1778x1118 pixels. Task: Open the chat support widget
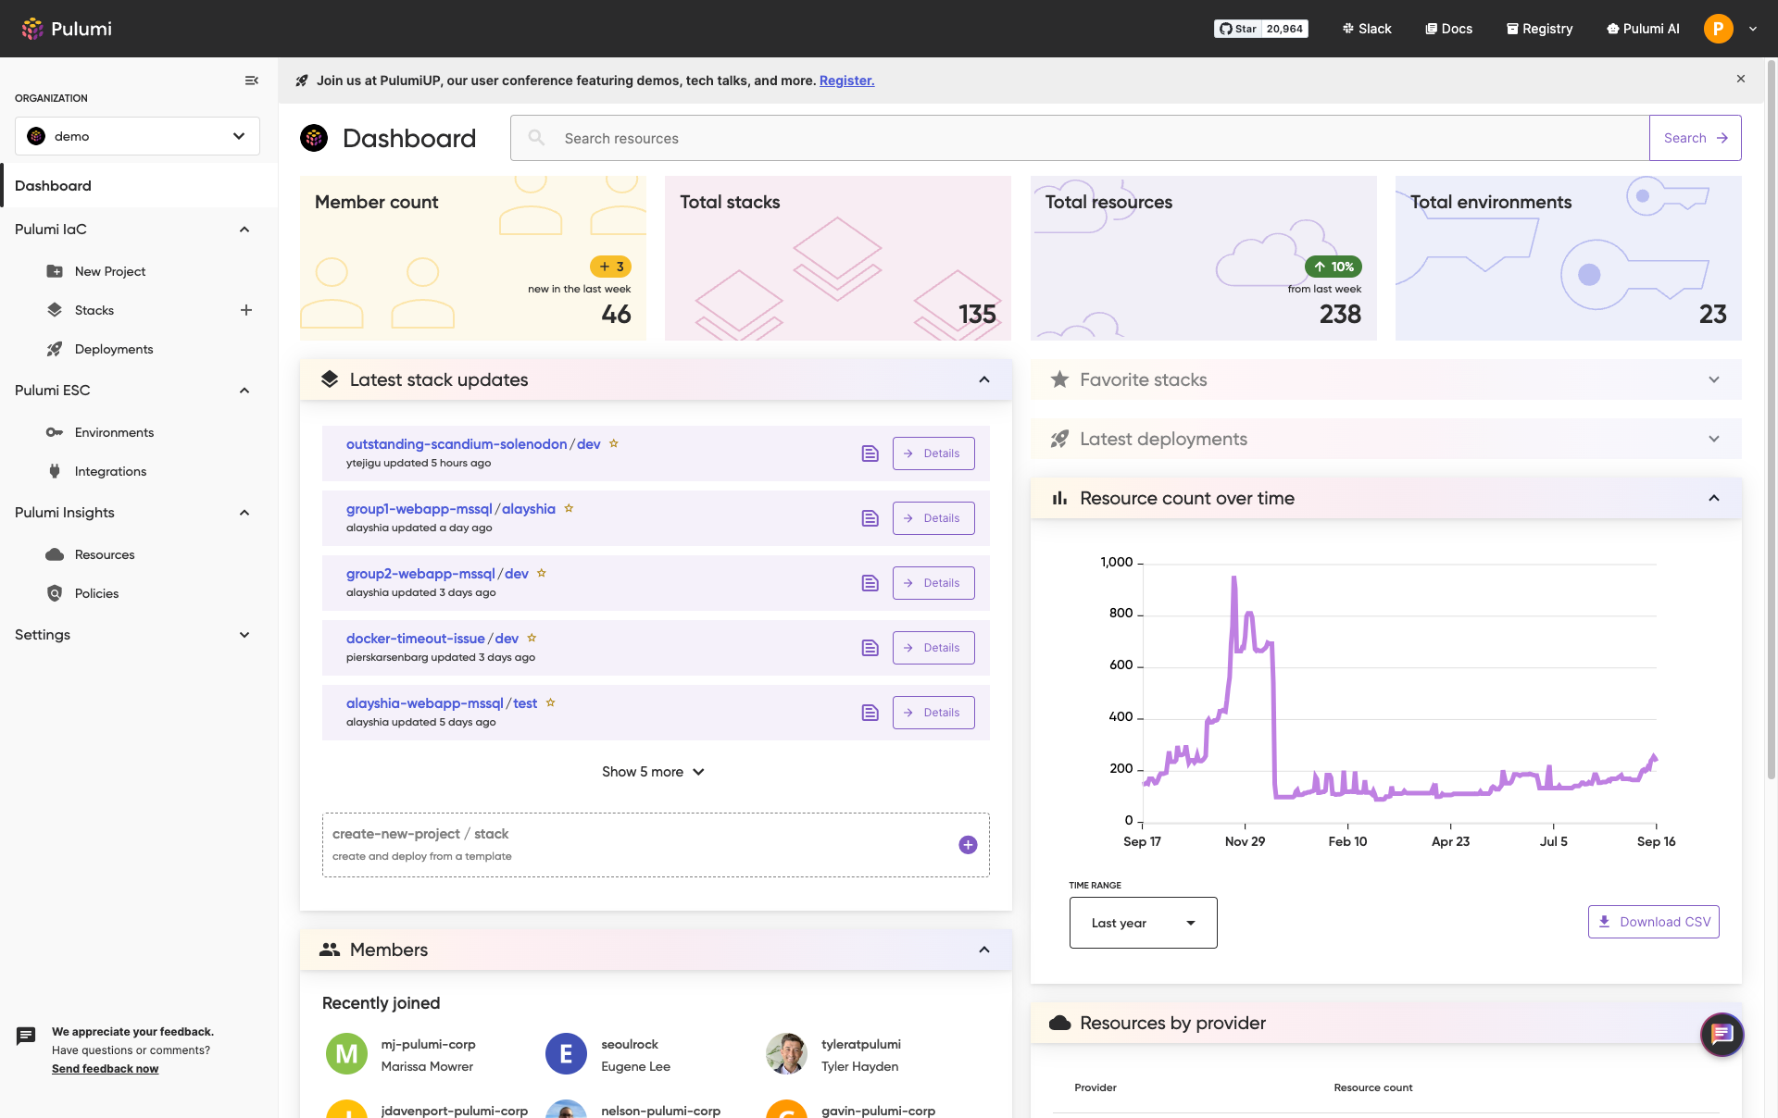pyautogui.click(x=1722, y=1035)
